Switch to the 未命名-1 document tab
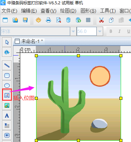The image size is (131, 142). [29, 41]
